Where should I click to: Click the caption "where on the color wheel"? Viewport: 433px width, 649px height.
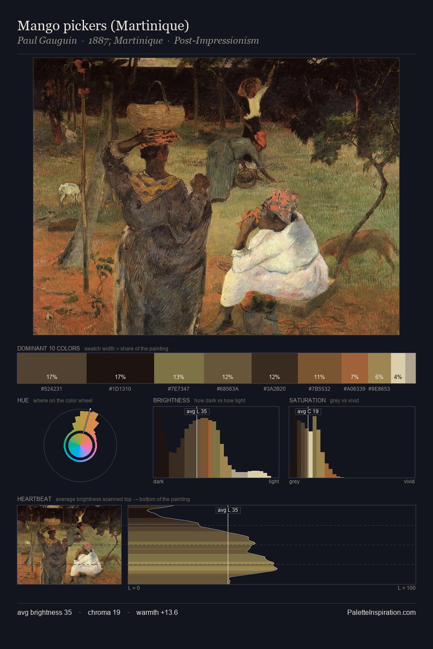pos(63,400)
